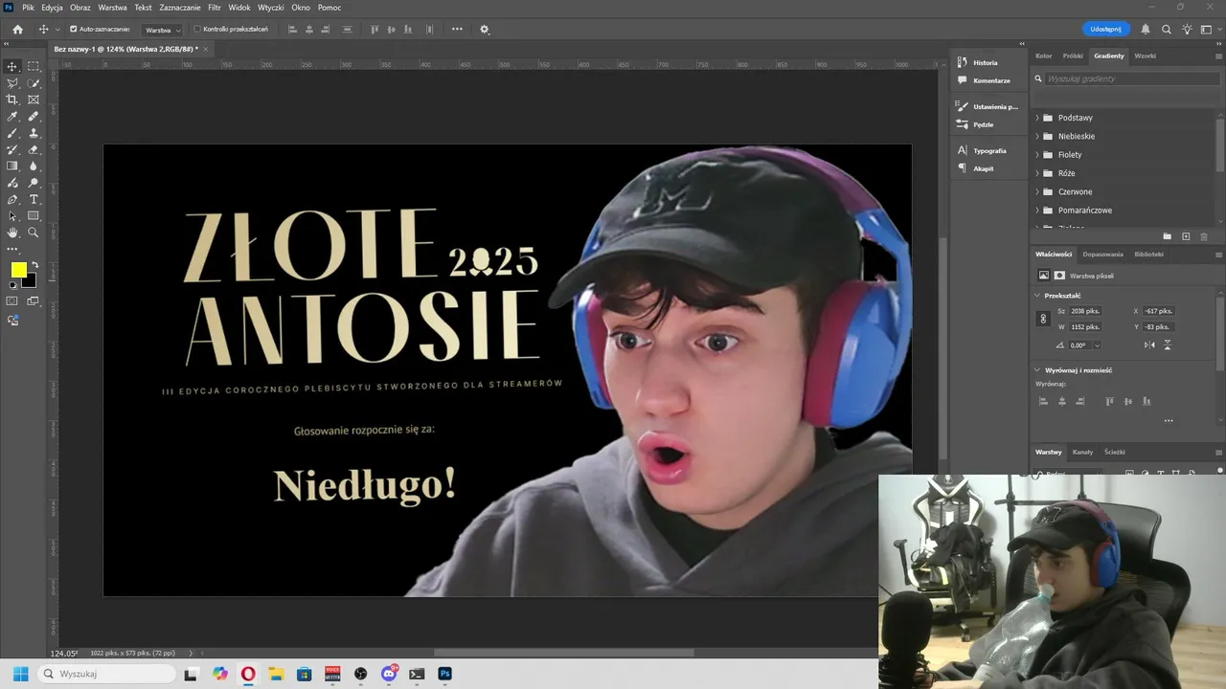Select the Polygonal Lasso tool

point(12,83)
